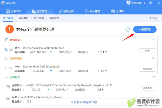
Task: Click the driver list vertical scrollbar
Action: (158, 55)
